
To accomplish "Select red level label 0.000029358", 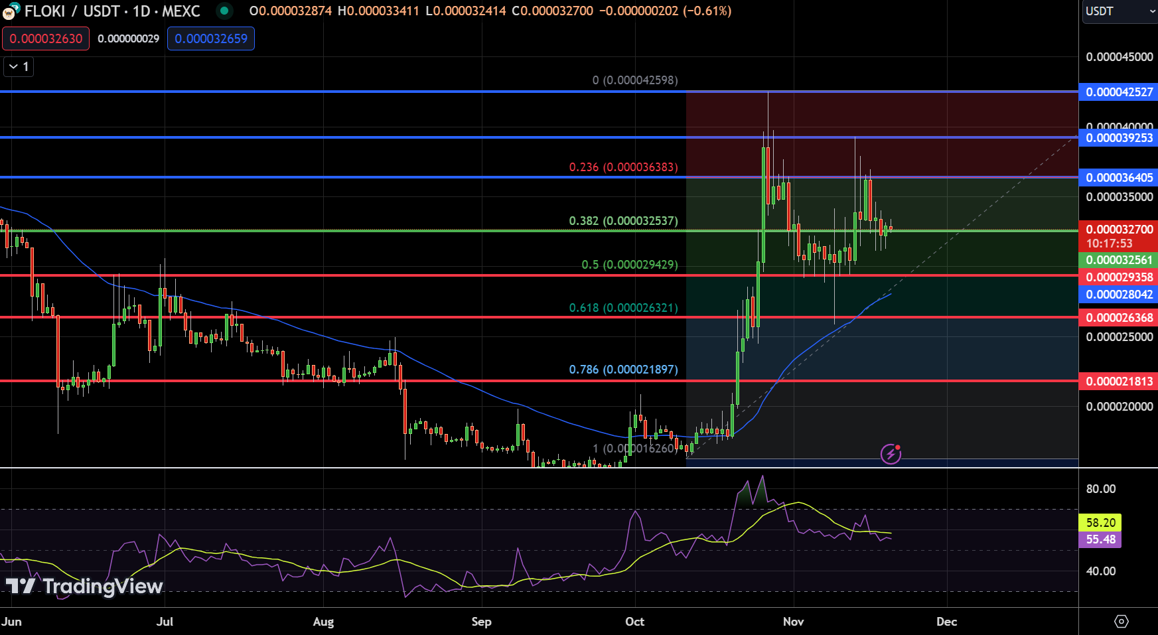I will [x=1119, y=277].
